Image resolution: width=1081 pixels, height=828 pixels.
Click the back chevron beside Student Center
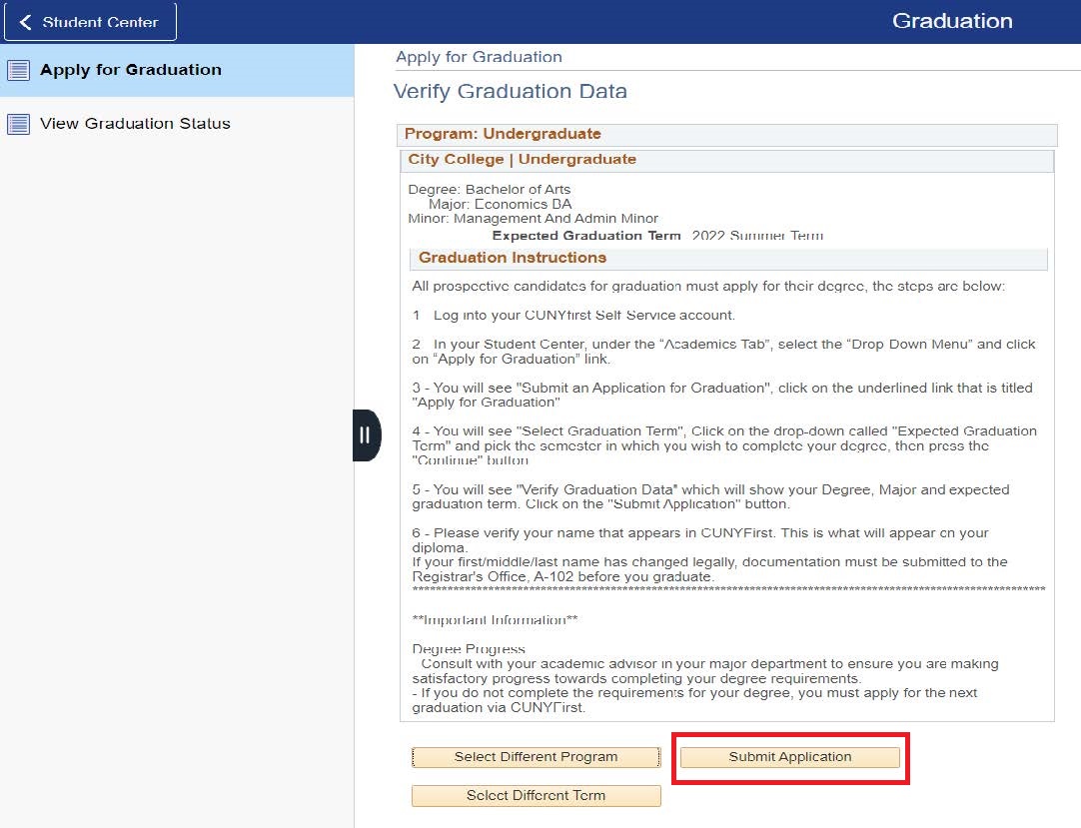click(25, 22)
